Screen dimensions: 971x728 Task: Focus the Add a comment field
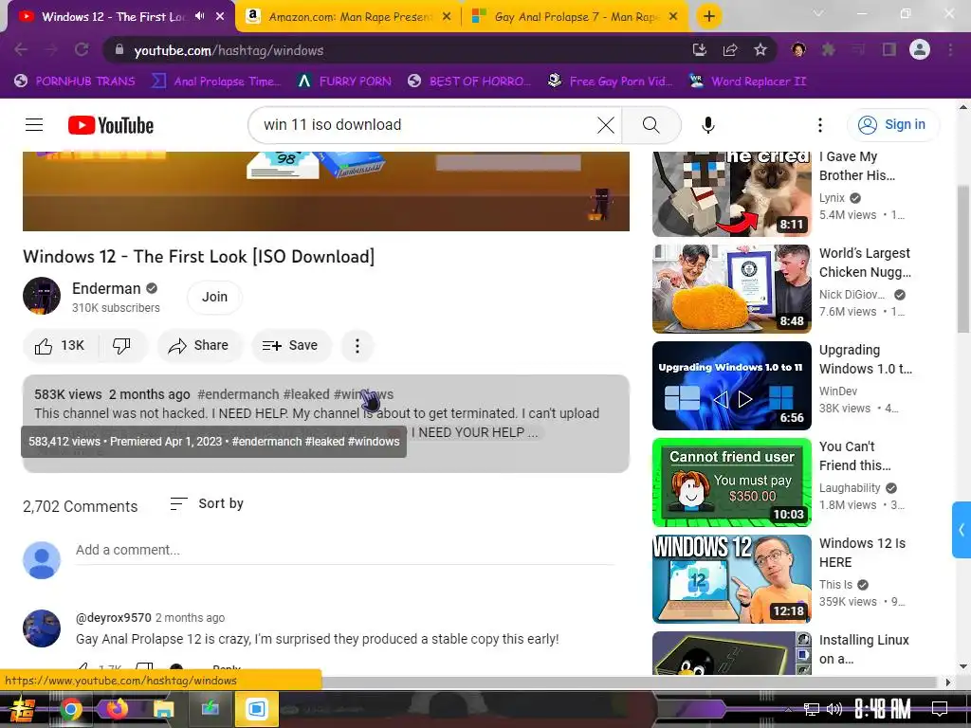click(344, 550)
